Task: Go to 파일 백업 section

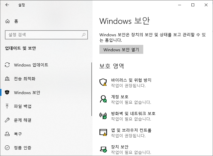Action: click(x=46, y=106)
